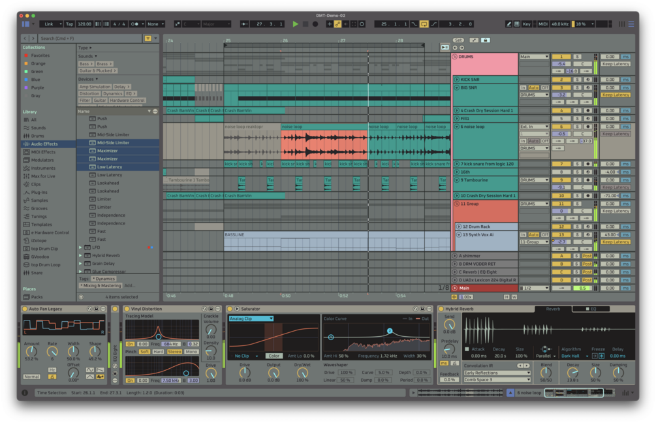
Task: Toggle the yellow Automation Arm button
Action: tap(337, 24)
